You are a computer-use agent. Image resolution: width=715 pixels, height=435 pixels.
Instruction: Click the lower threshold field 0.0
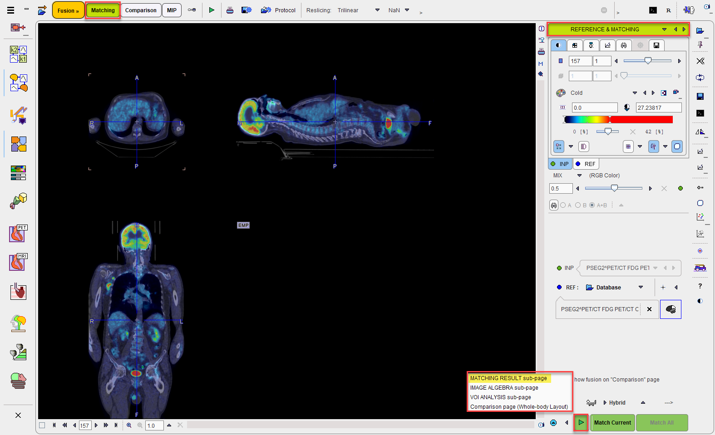click(595, 108)
